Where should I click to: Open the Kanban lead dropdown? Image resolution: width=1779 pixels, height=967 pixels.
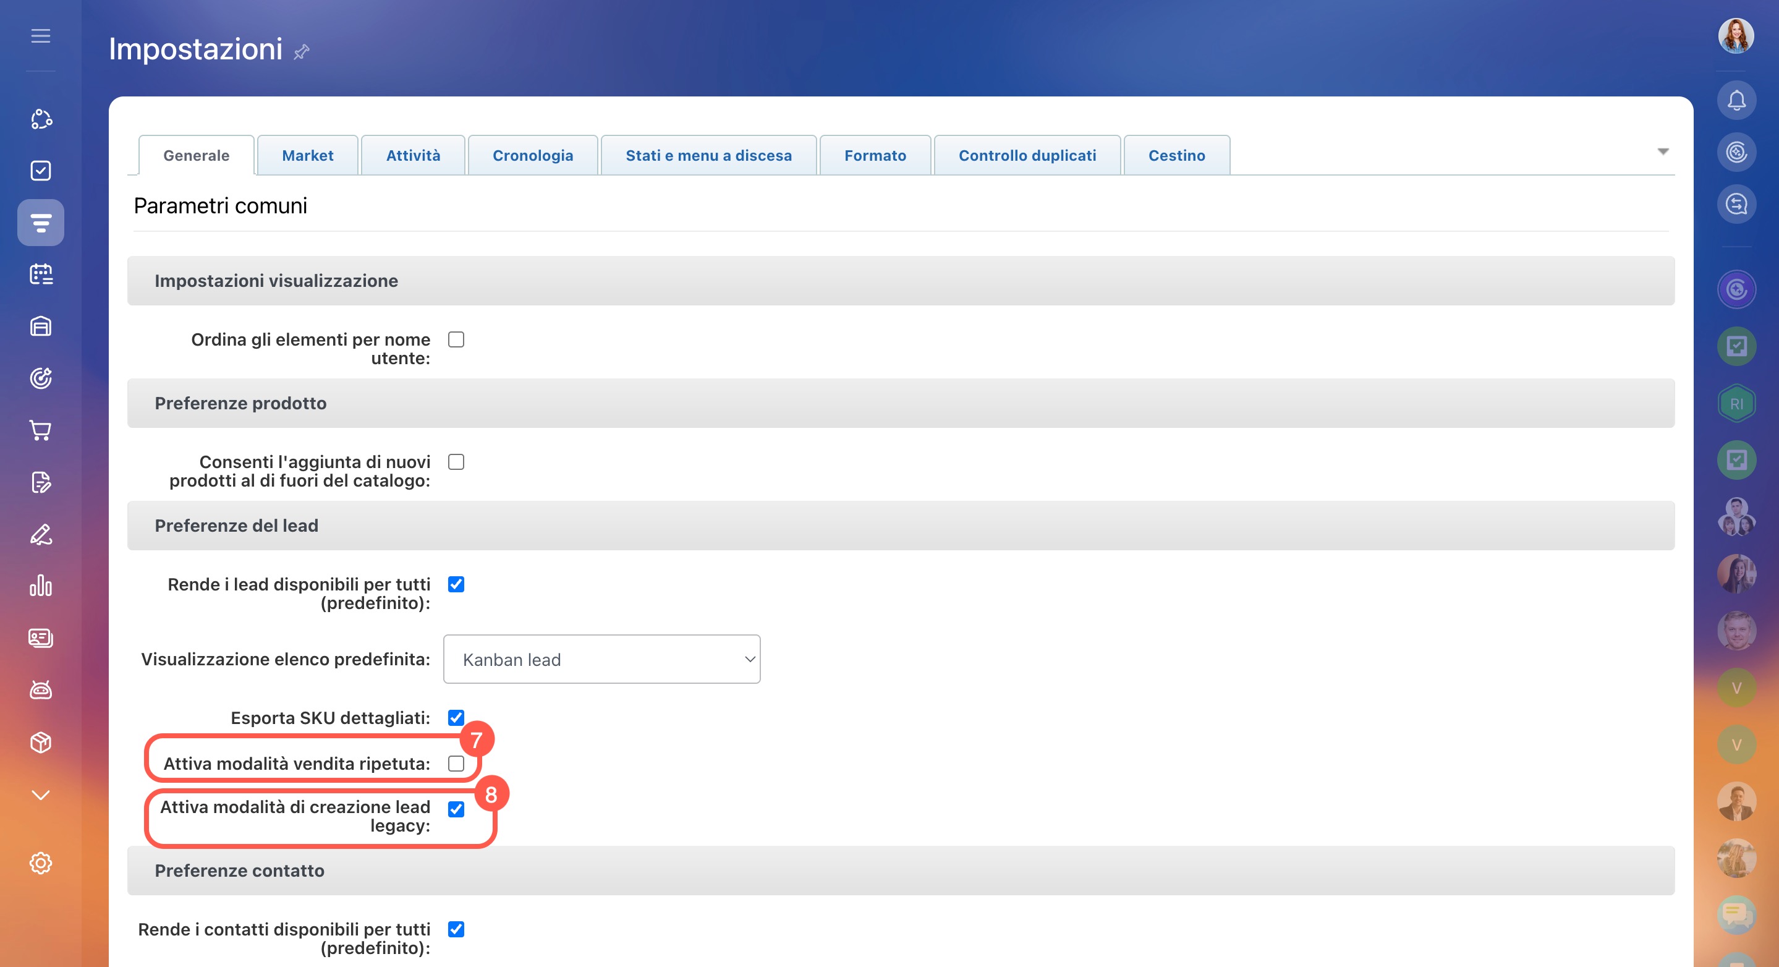601,660
